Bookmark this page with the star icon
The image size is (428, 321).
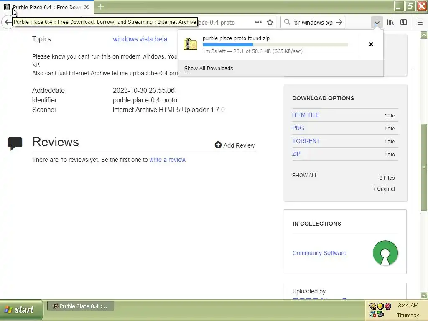270,23
